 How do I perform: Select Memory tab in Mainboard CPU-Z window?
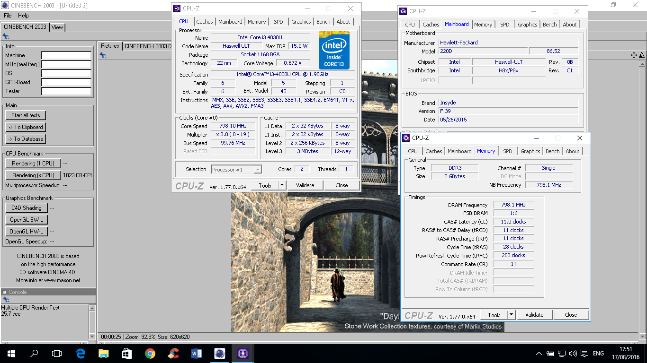pos(483,25)
